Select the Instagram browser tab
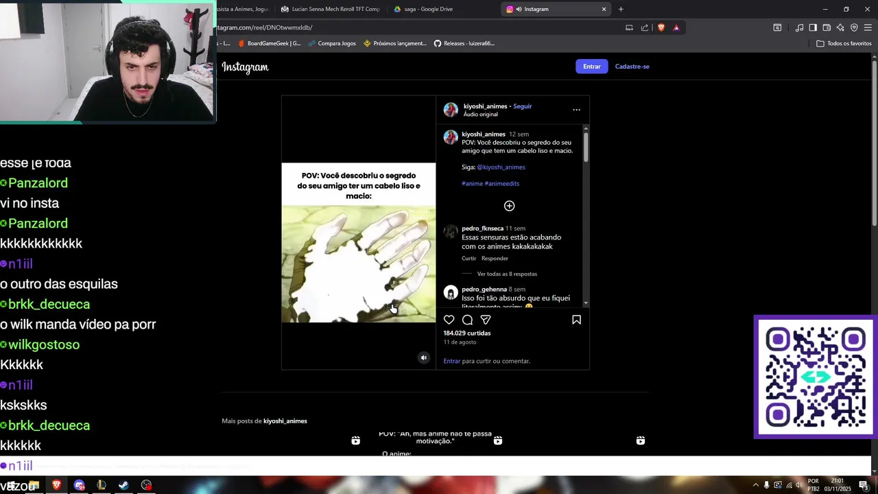The height and width of the screenshot is (494, 878). (x=556, y=9)
